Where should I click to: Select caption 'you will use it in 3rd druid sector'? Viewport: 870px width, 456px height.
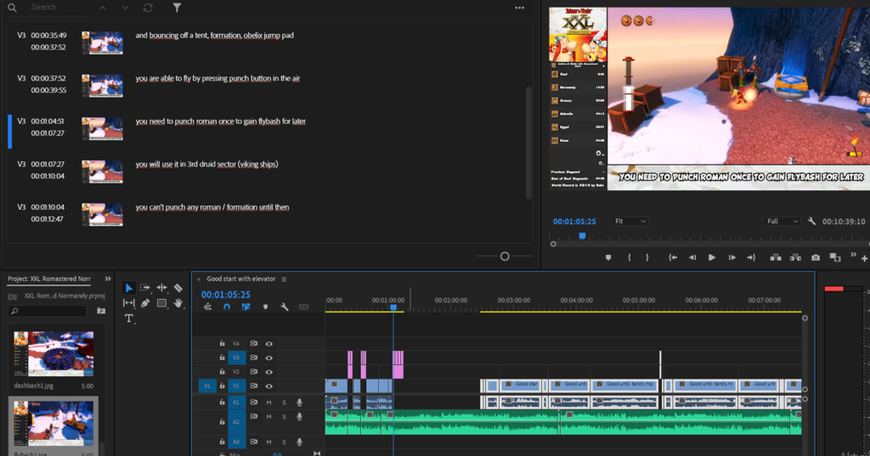[x=206, y=164]
